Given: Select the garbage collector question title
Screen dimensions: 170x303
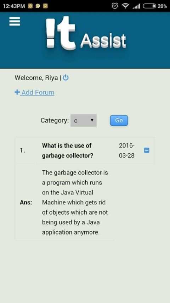Looking at the screenshot, I should (x=68, y=150).
